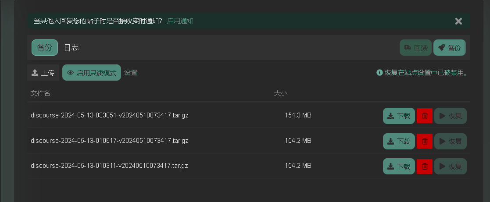490x202 pixels.
Task: Download the discourse-2024-05-13-033051 backup file
Action: [399, 116]
